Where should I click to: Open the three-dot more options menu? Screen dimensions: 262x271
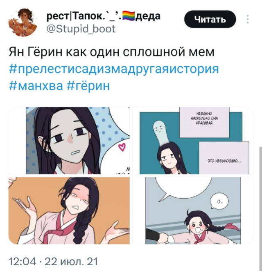point(248,19)
